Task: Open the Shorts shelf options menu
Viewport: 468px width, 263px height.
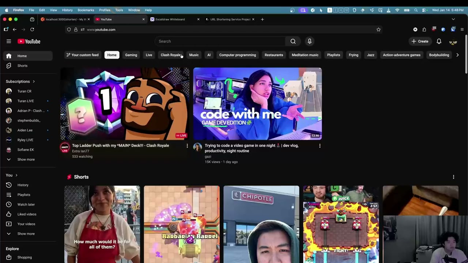Action: (x=453, y=177)
